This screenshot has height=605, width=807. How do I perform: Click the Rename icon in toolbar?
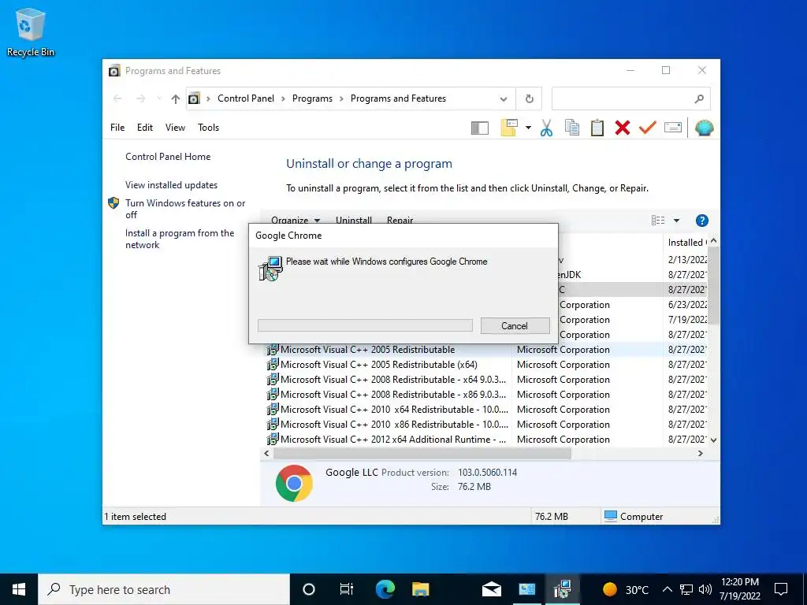(673, 127)
